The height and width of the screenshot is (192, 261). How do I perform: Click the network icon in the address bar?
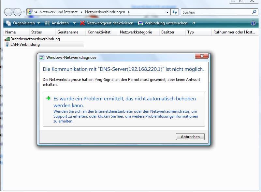(30, 12)
